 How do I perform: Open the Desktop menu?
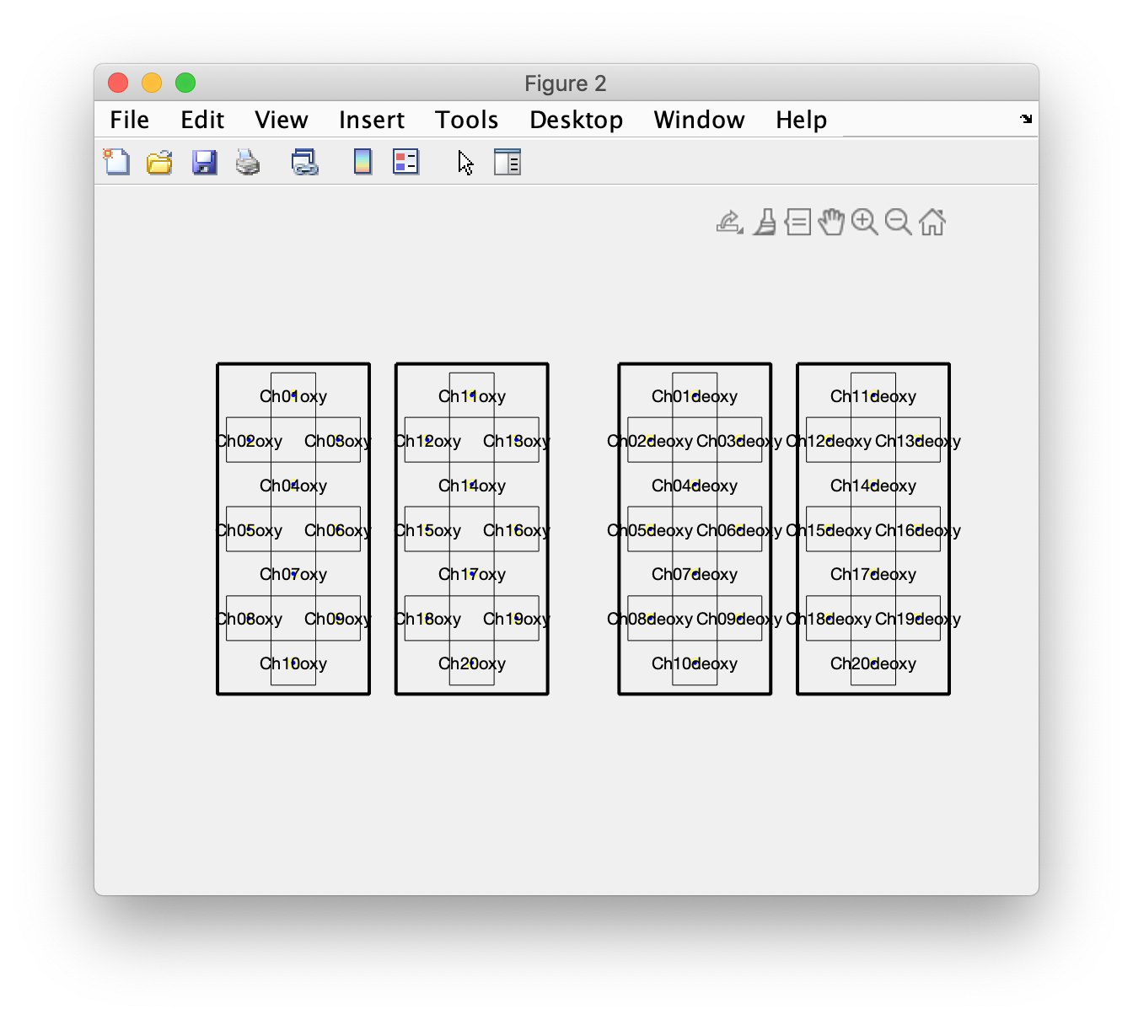point(577,120)
